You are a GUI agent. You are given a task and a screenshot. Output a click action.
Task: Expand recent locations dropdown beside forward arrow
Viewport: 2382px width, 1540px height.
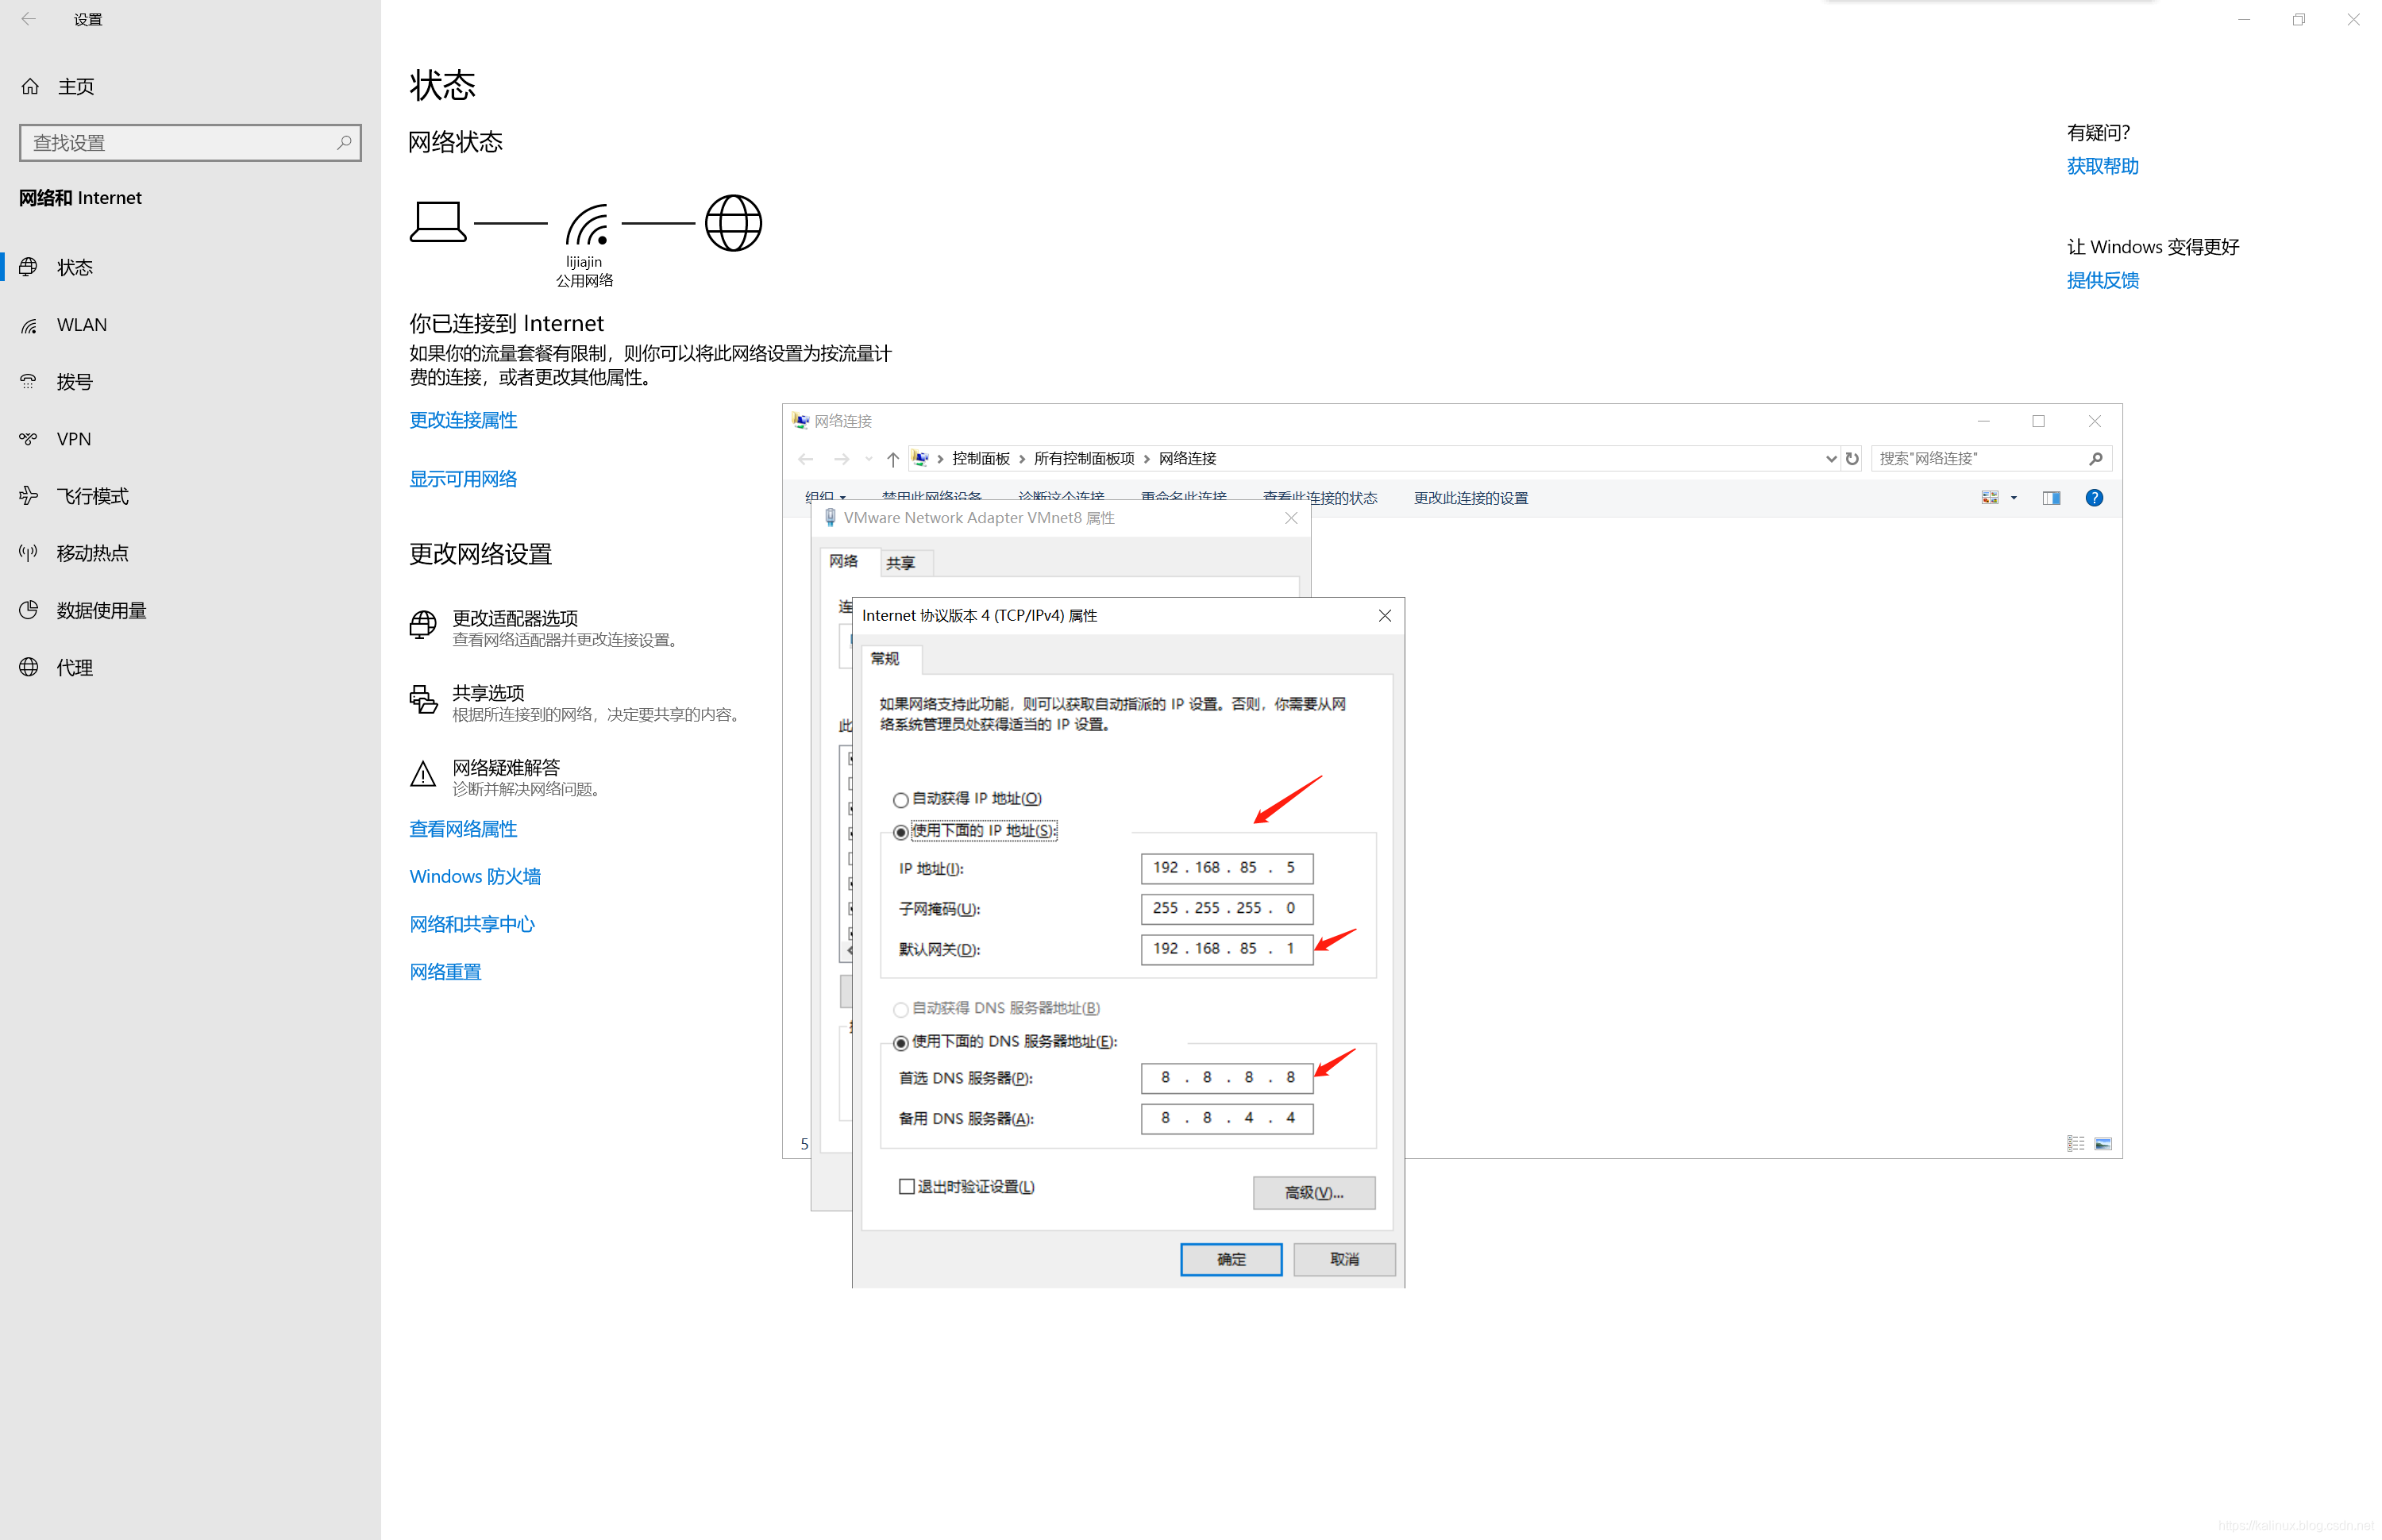point(867,459)
